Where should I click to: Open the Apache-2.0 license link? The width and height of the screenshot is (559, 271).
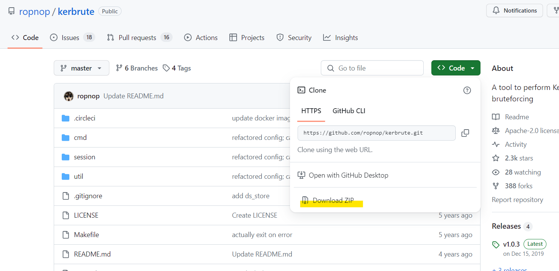[525, 131]
